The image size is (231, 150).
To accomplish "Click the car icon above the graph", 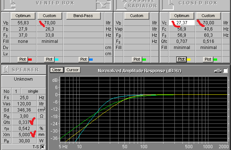I will pyautogui.click(x=218, y=71).
